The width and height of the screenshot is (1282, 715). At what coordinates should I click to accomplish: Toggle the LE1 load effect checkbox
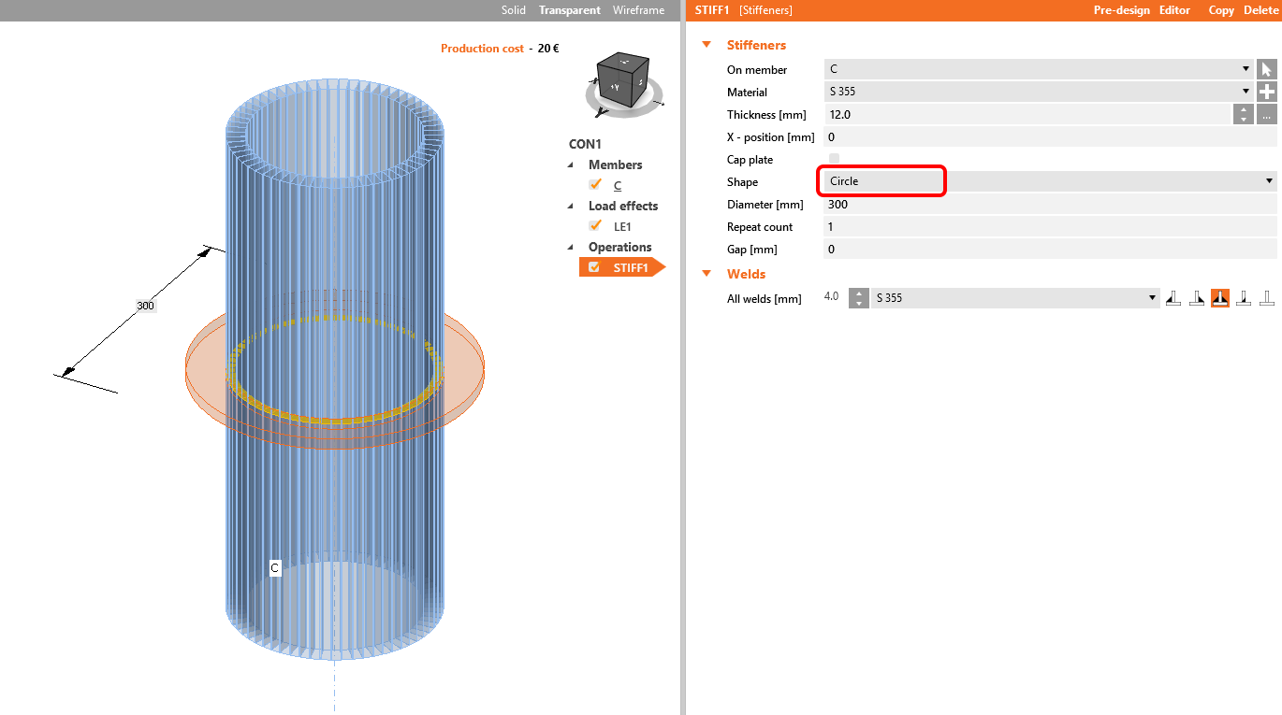(x=595, y=226)
